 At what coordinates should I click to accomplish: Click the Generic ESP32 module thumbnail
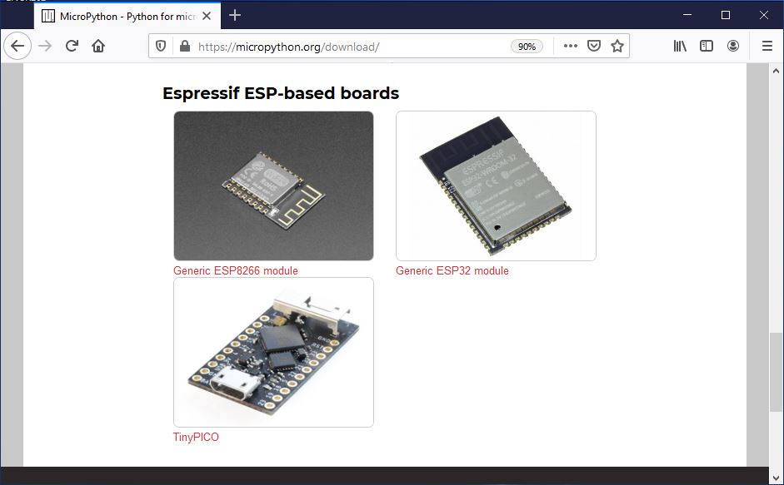pos(496,185)
